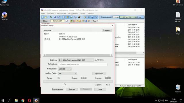Open the Файл menu

(x=43, y=13)
